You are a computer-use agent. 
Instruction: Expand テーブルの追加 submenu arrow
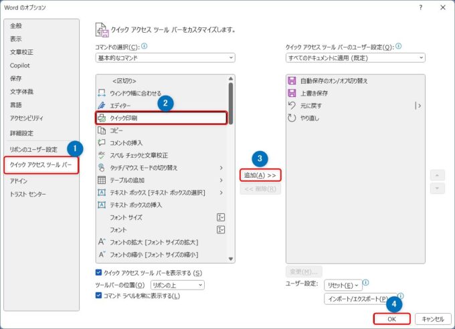[221, 180]
